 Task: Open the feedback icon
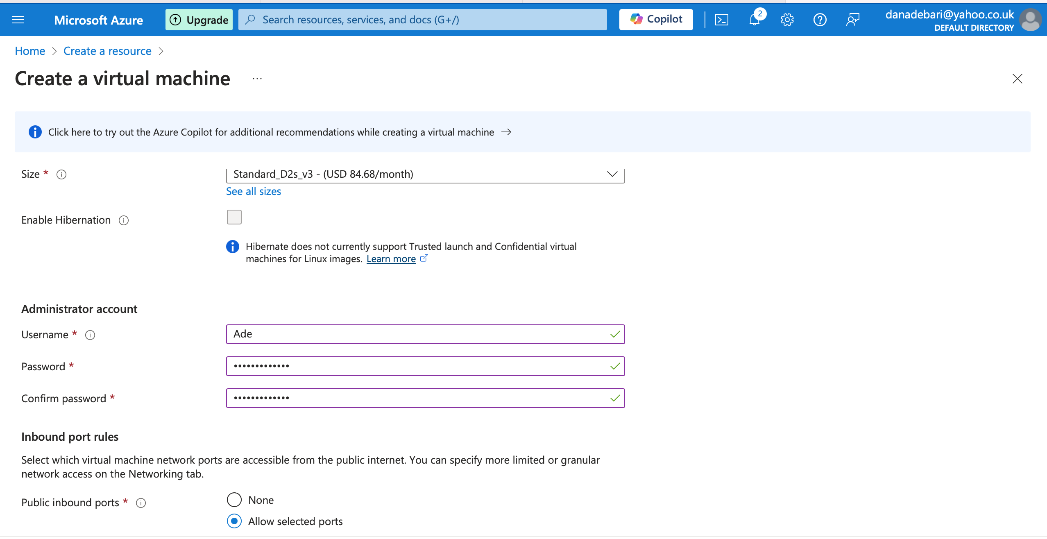852,20
